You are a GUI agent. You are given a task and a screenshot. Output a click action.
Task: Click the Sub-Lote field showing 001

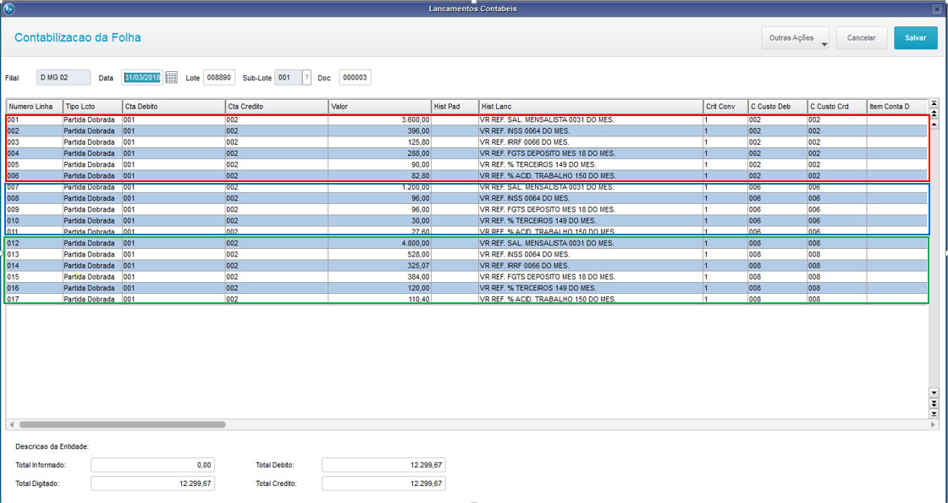288,77
